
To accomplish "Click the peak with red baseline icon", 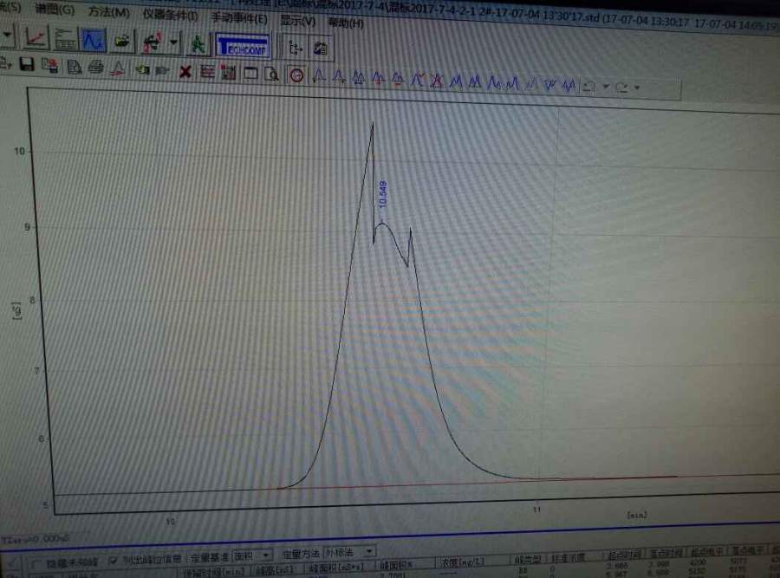I will coord(118,68).
